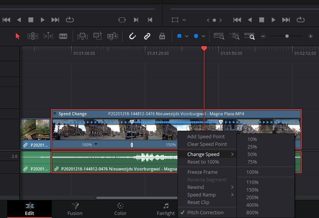Click the Overwrite Clip toolbar icon
This screenshot has width=319, height=218.
pos(98,36)
